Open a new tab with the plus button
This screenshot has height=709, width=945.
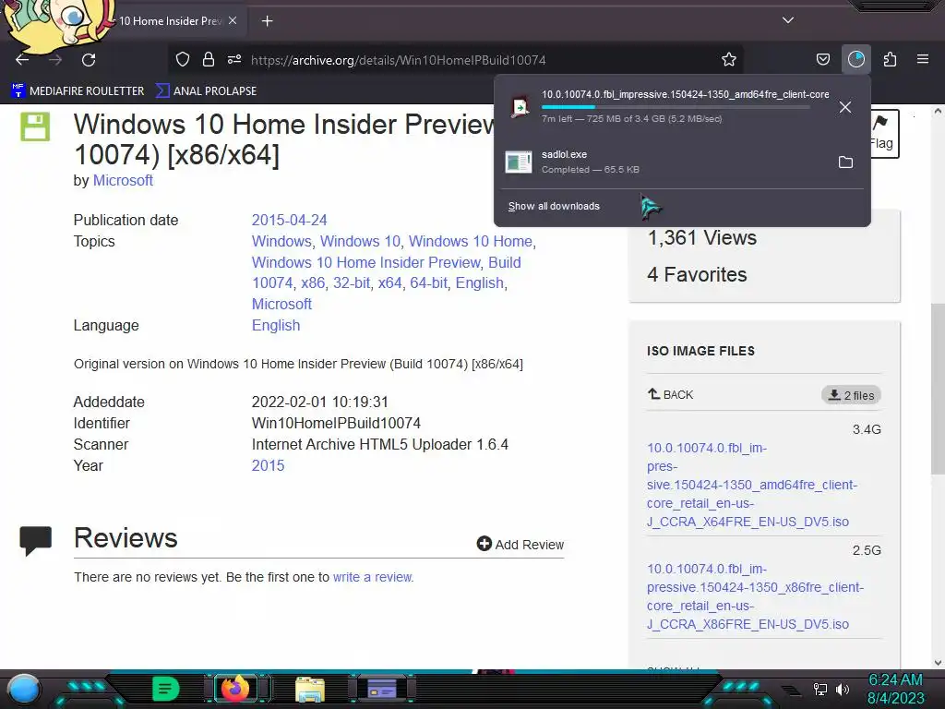coord(267,21)
